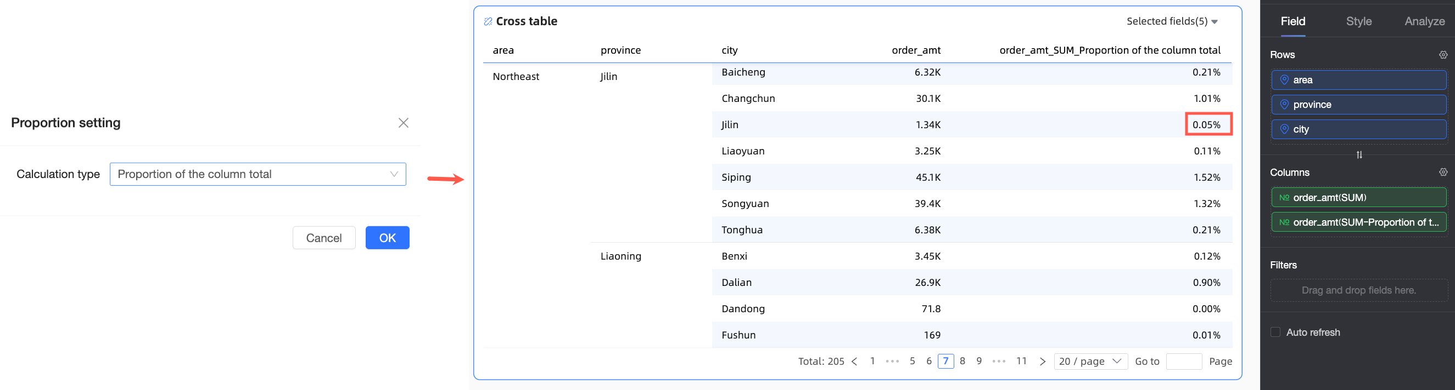
Task: Switch to the Analyze tab
Action: tap(1424, 21)
